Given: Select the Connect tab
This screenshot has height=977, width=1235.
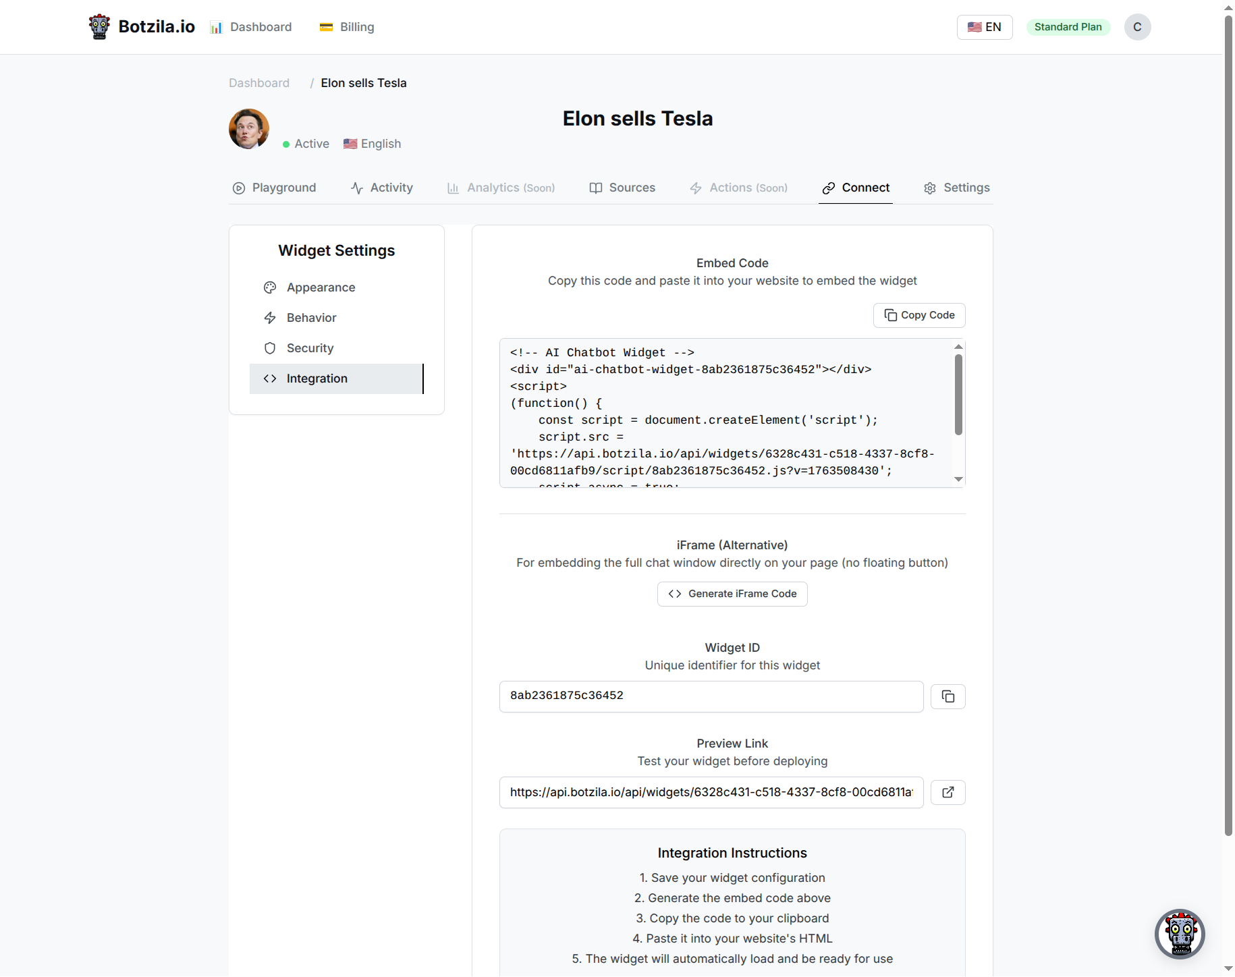Looking at the screenshot, I should coord(856,188).
